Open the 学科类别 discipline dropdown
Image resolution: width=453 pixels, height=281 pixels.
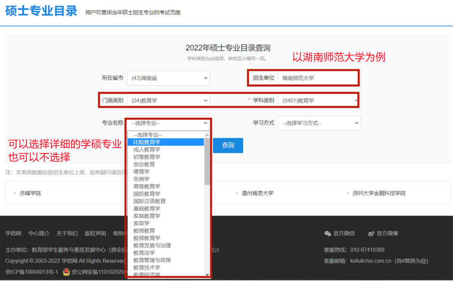click(319, 100)
